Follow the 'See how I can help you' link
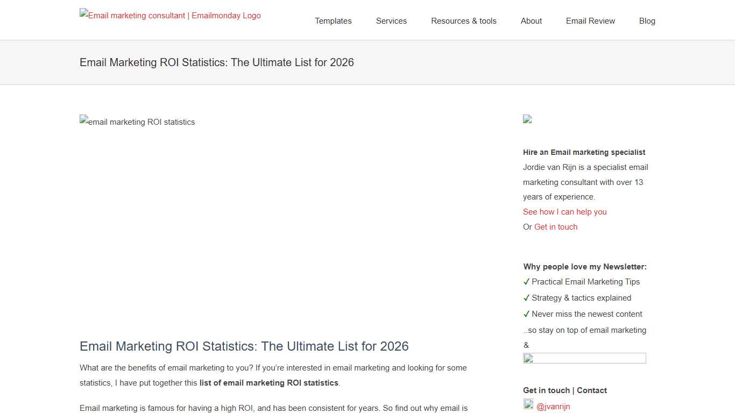The width and height of the screenshot is (735, 413). (564, 211)
